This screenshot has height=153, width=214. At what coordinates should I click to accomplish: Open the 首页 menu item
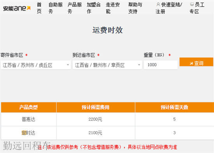39,8
